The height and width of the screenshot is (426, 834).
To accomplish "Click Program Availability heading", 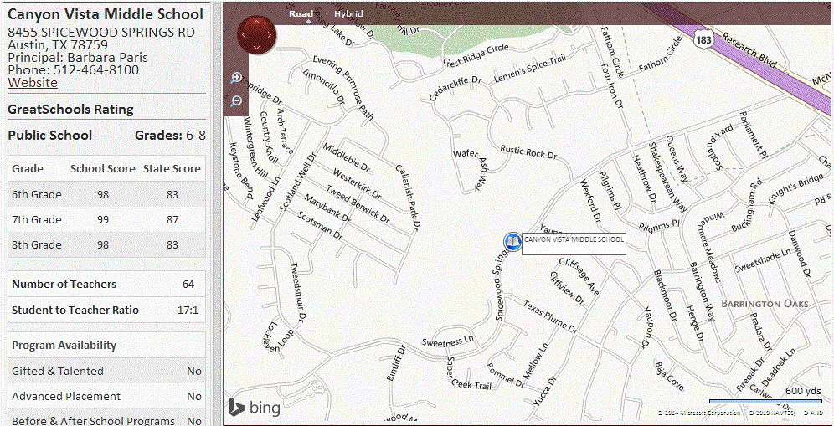I will pos(64,345).
